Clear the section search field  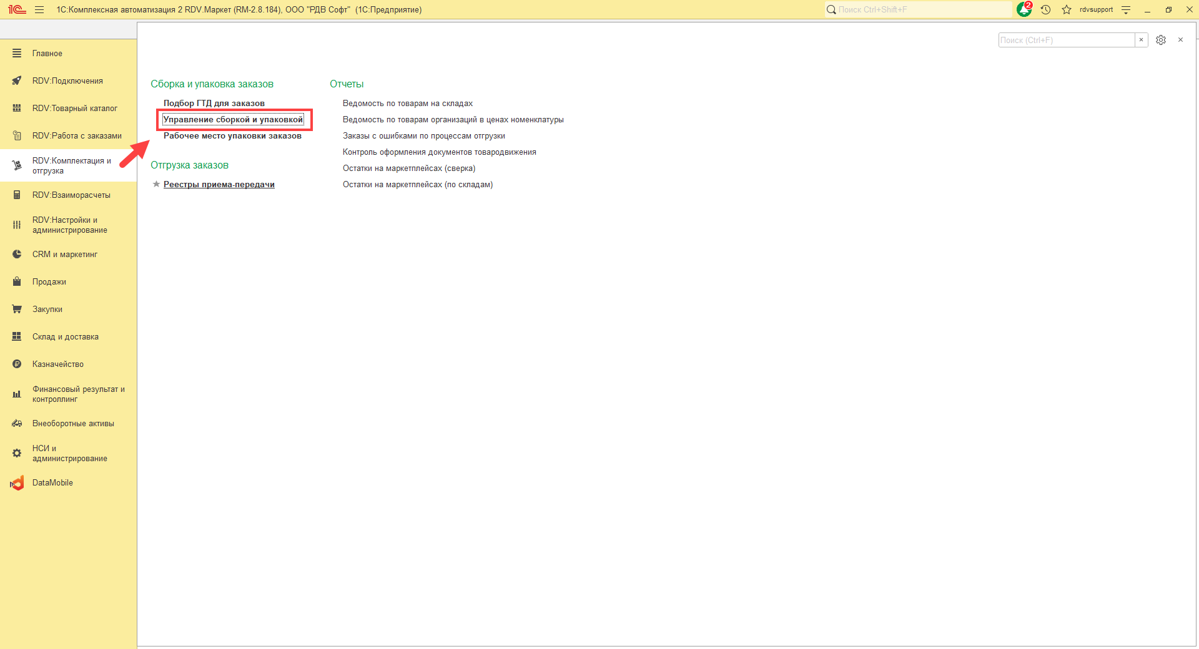click(1142, 40)
